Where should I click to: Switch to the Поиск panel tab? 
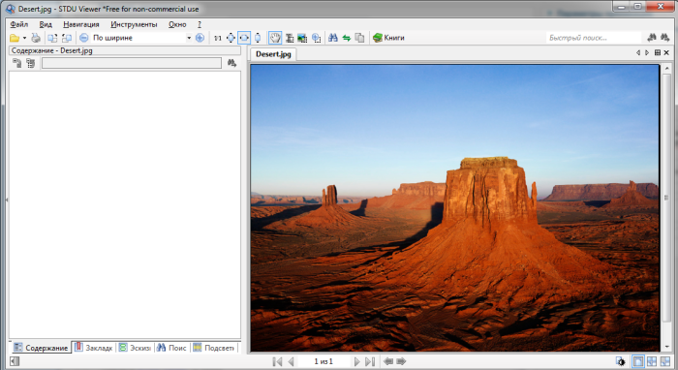click(x=171, y=348)
